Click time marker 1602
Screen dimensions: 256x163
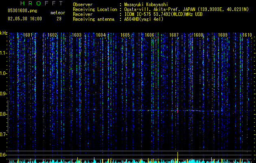tap(52, 35)
